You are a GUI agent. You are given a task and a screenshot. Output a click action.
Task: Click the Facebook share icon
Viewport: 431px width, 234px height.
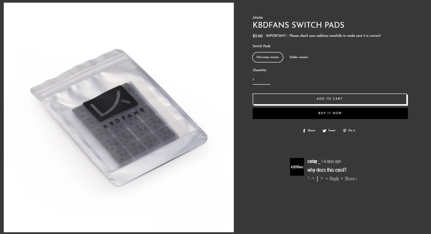point(304,131)
